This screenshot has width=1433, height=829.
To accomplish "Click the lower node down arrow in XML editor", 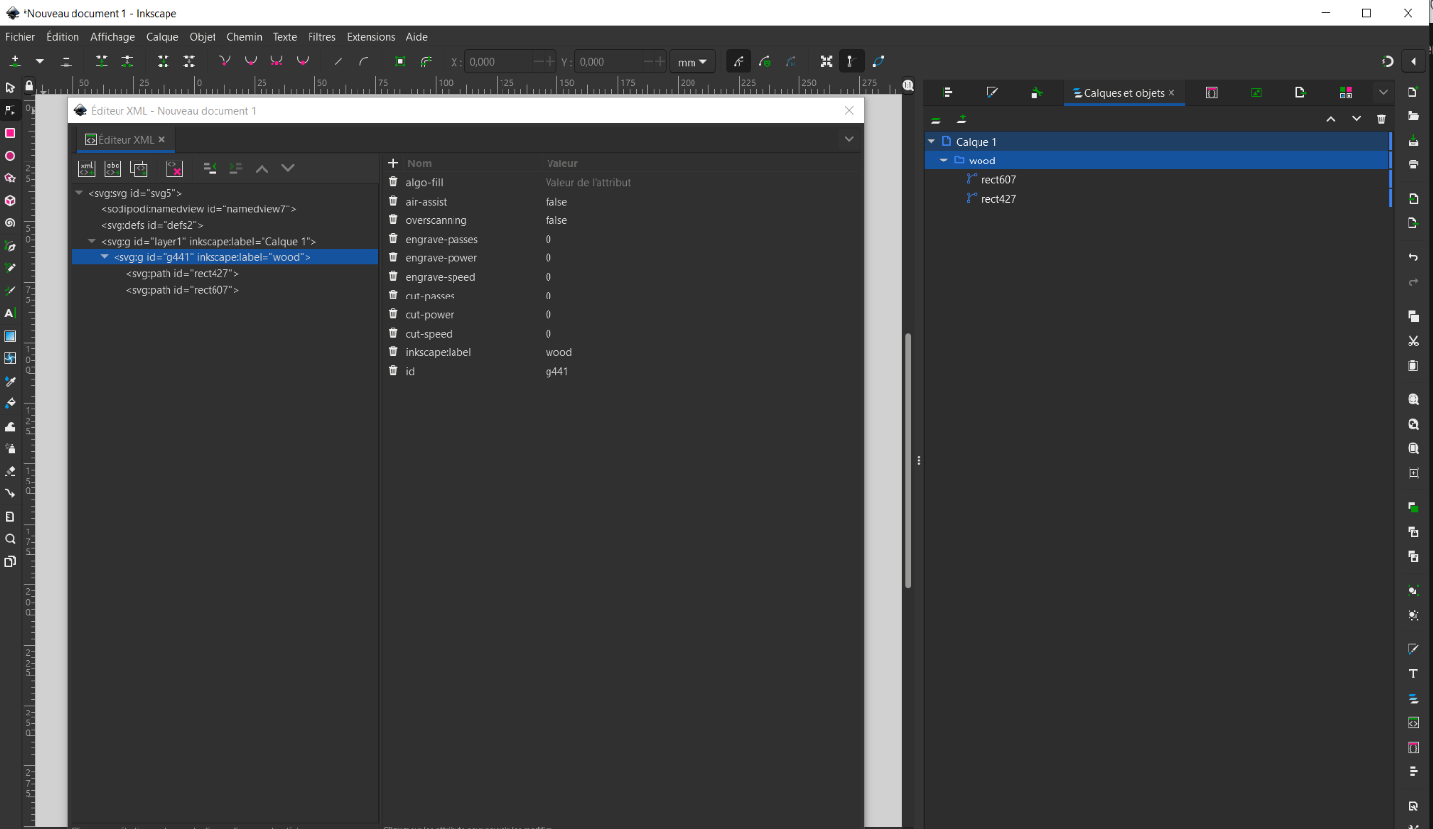I will [288, 168].
